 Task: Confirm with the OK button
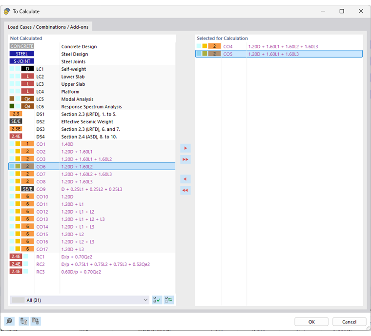(x=311, y=322)
